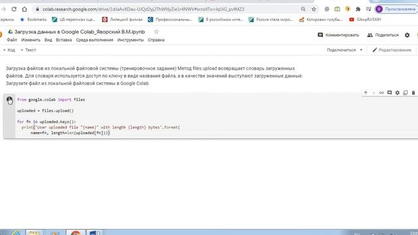Open cell editor settings gear
The image size is (418, 235).
(x=398, y=93)
